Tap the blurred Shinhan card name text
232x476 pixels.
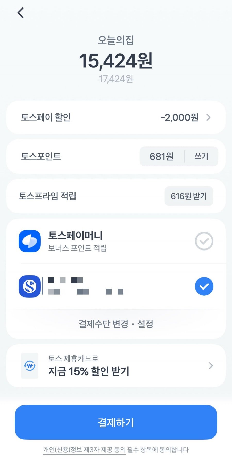(86, 286)
